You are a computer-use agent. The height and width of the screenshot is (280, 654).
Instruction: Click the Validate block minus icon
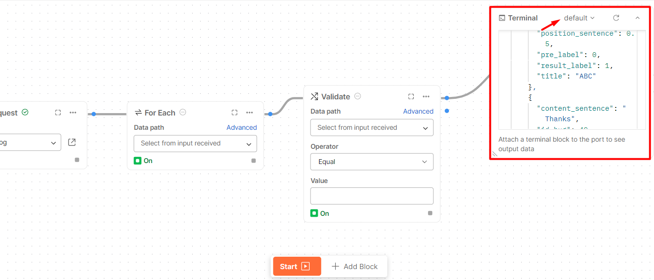(x=358, y=96)
